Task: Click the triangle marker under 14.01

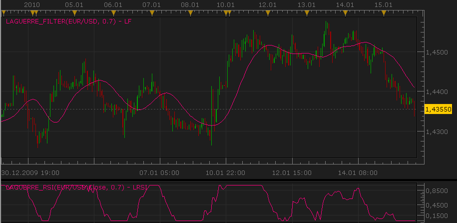Action: pyautogui.click(x=346, y=12)
